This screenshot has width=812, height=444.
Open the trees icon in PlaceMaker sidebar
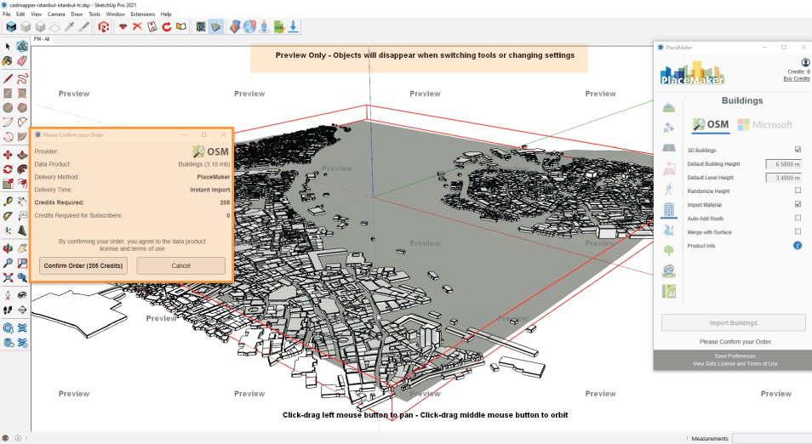(668, 250)
